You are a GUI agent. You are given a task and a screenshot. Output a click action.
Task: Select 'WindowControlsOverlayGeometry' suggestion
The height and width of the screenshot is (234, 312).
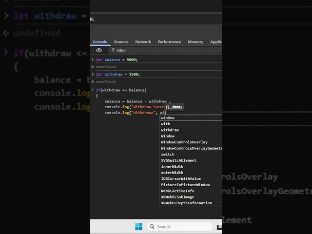[191, 148]
